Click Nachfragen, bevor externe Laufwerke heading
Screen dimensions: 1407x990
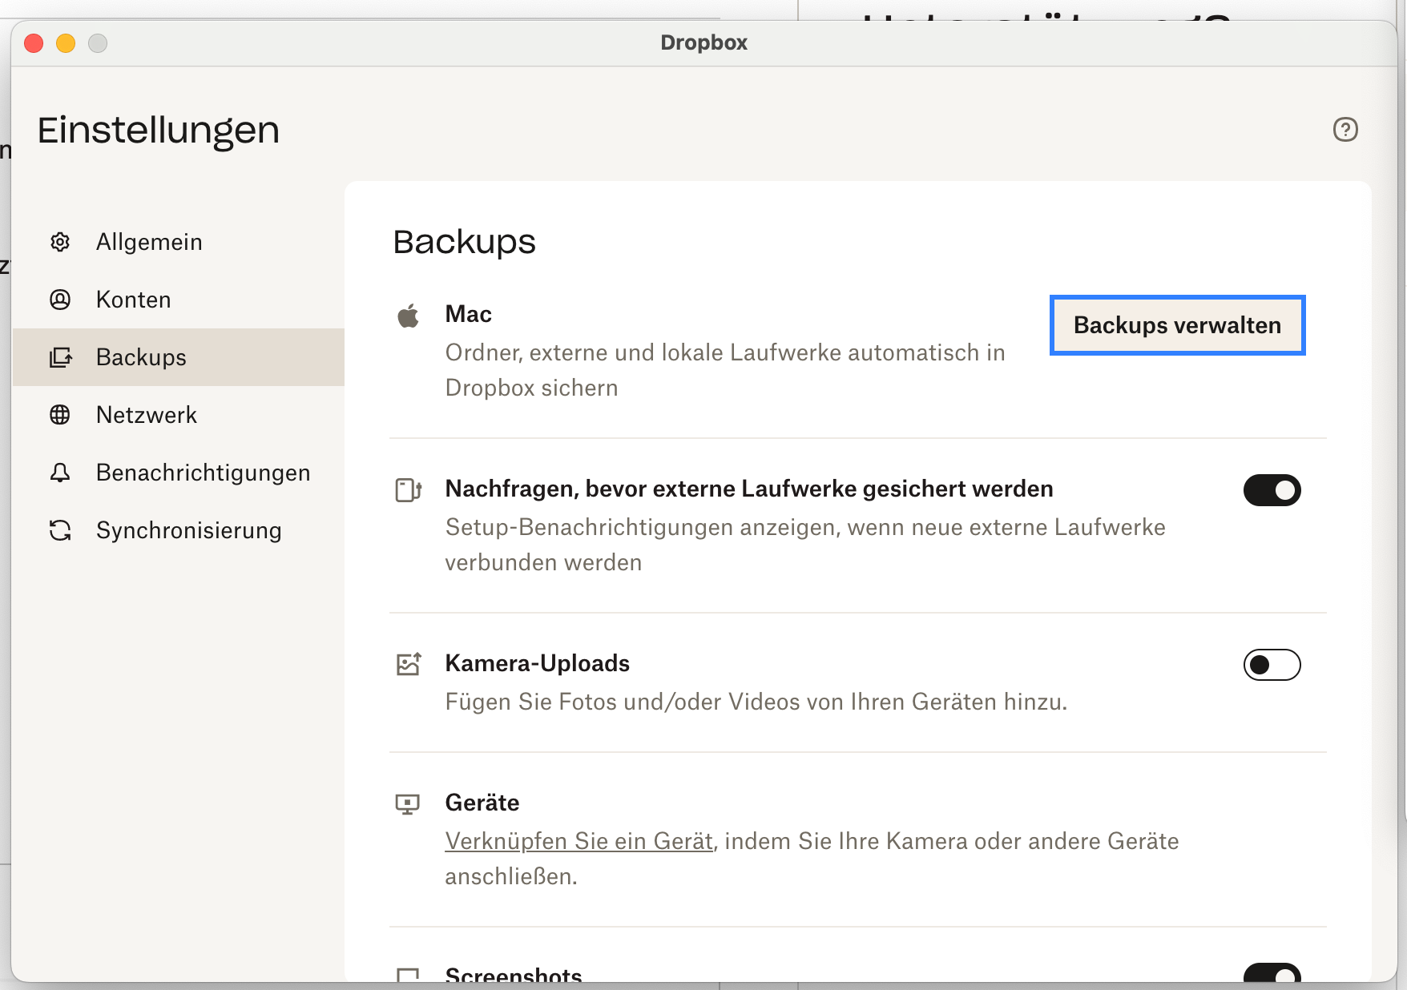(x=749, y=489)
